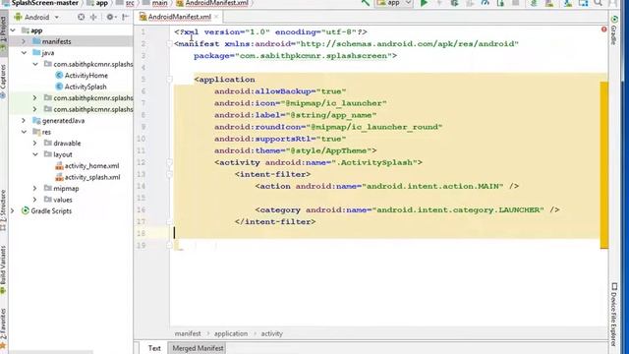Toggle the Gradle tool window
Viewport: 629px width, 354px height.
coord(613,30)
